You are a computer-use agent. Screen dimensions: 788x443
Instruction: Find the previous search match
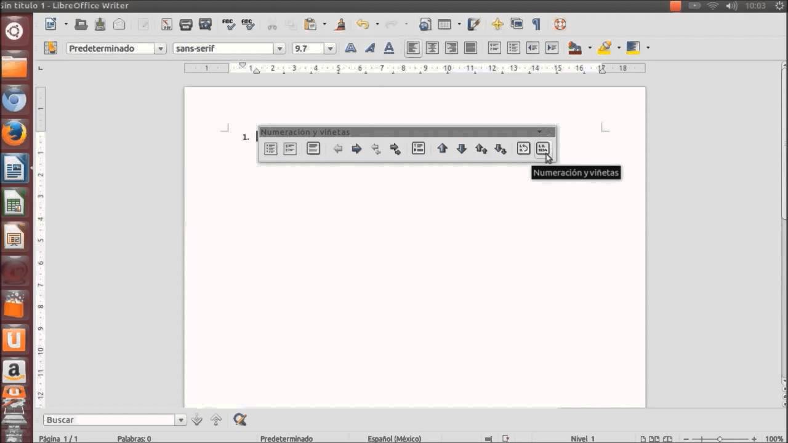pyautogui.click(x=216, y=420)
